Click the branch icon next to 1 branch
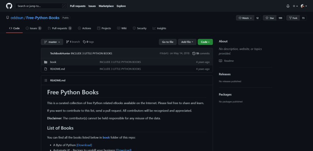Screen dimensions: 313x151 tap(68, 42)
